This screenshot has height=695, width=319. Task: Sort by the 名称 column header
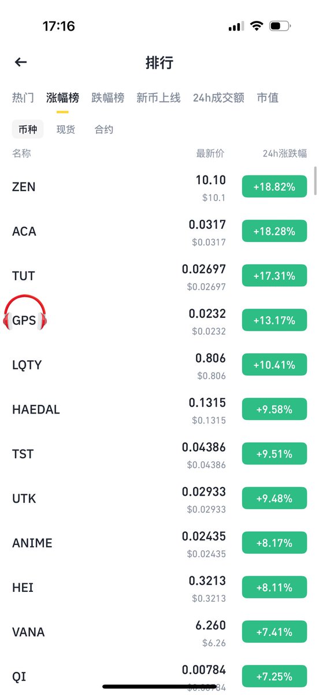pos(21,153)
